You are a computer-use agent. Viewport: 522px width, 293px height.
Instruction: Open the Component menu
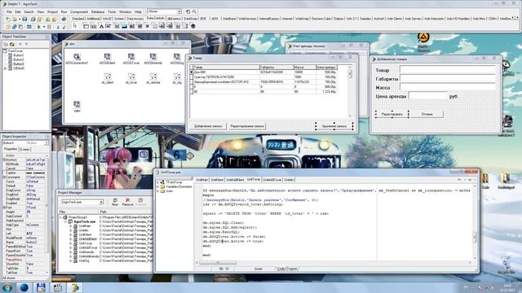point(79,11)
